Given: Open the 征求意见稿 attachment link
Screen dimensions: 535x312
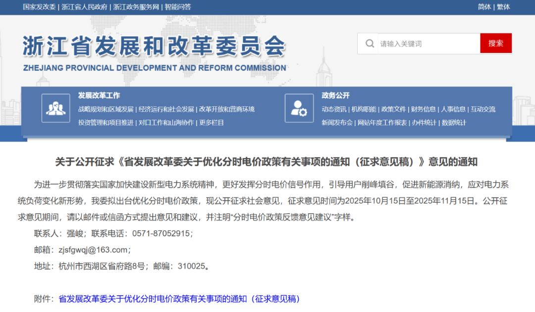Looking at the screenshot, I should point(179,299).
